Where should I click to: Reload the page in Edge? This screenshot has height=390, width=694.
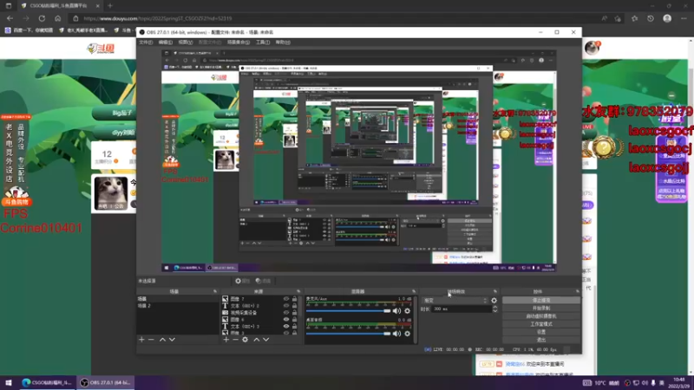click(42, 18)
